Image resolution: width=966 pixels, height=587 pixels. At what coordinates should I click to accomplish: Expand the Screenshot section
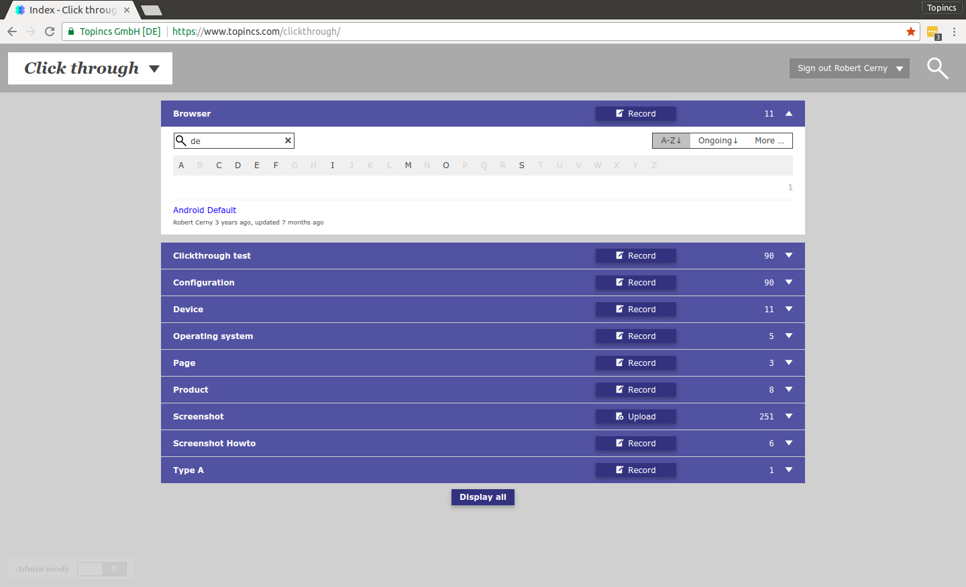[789, 417]
